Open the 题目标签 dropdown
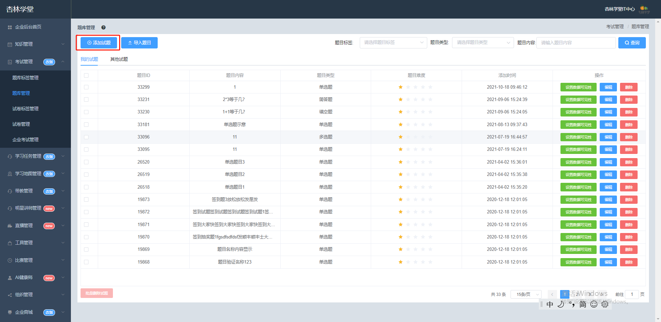 point(393,43)
